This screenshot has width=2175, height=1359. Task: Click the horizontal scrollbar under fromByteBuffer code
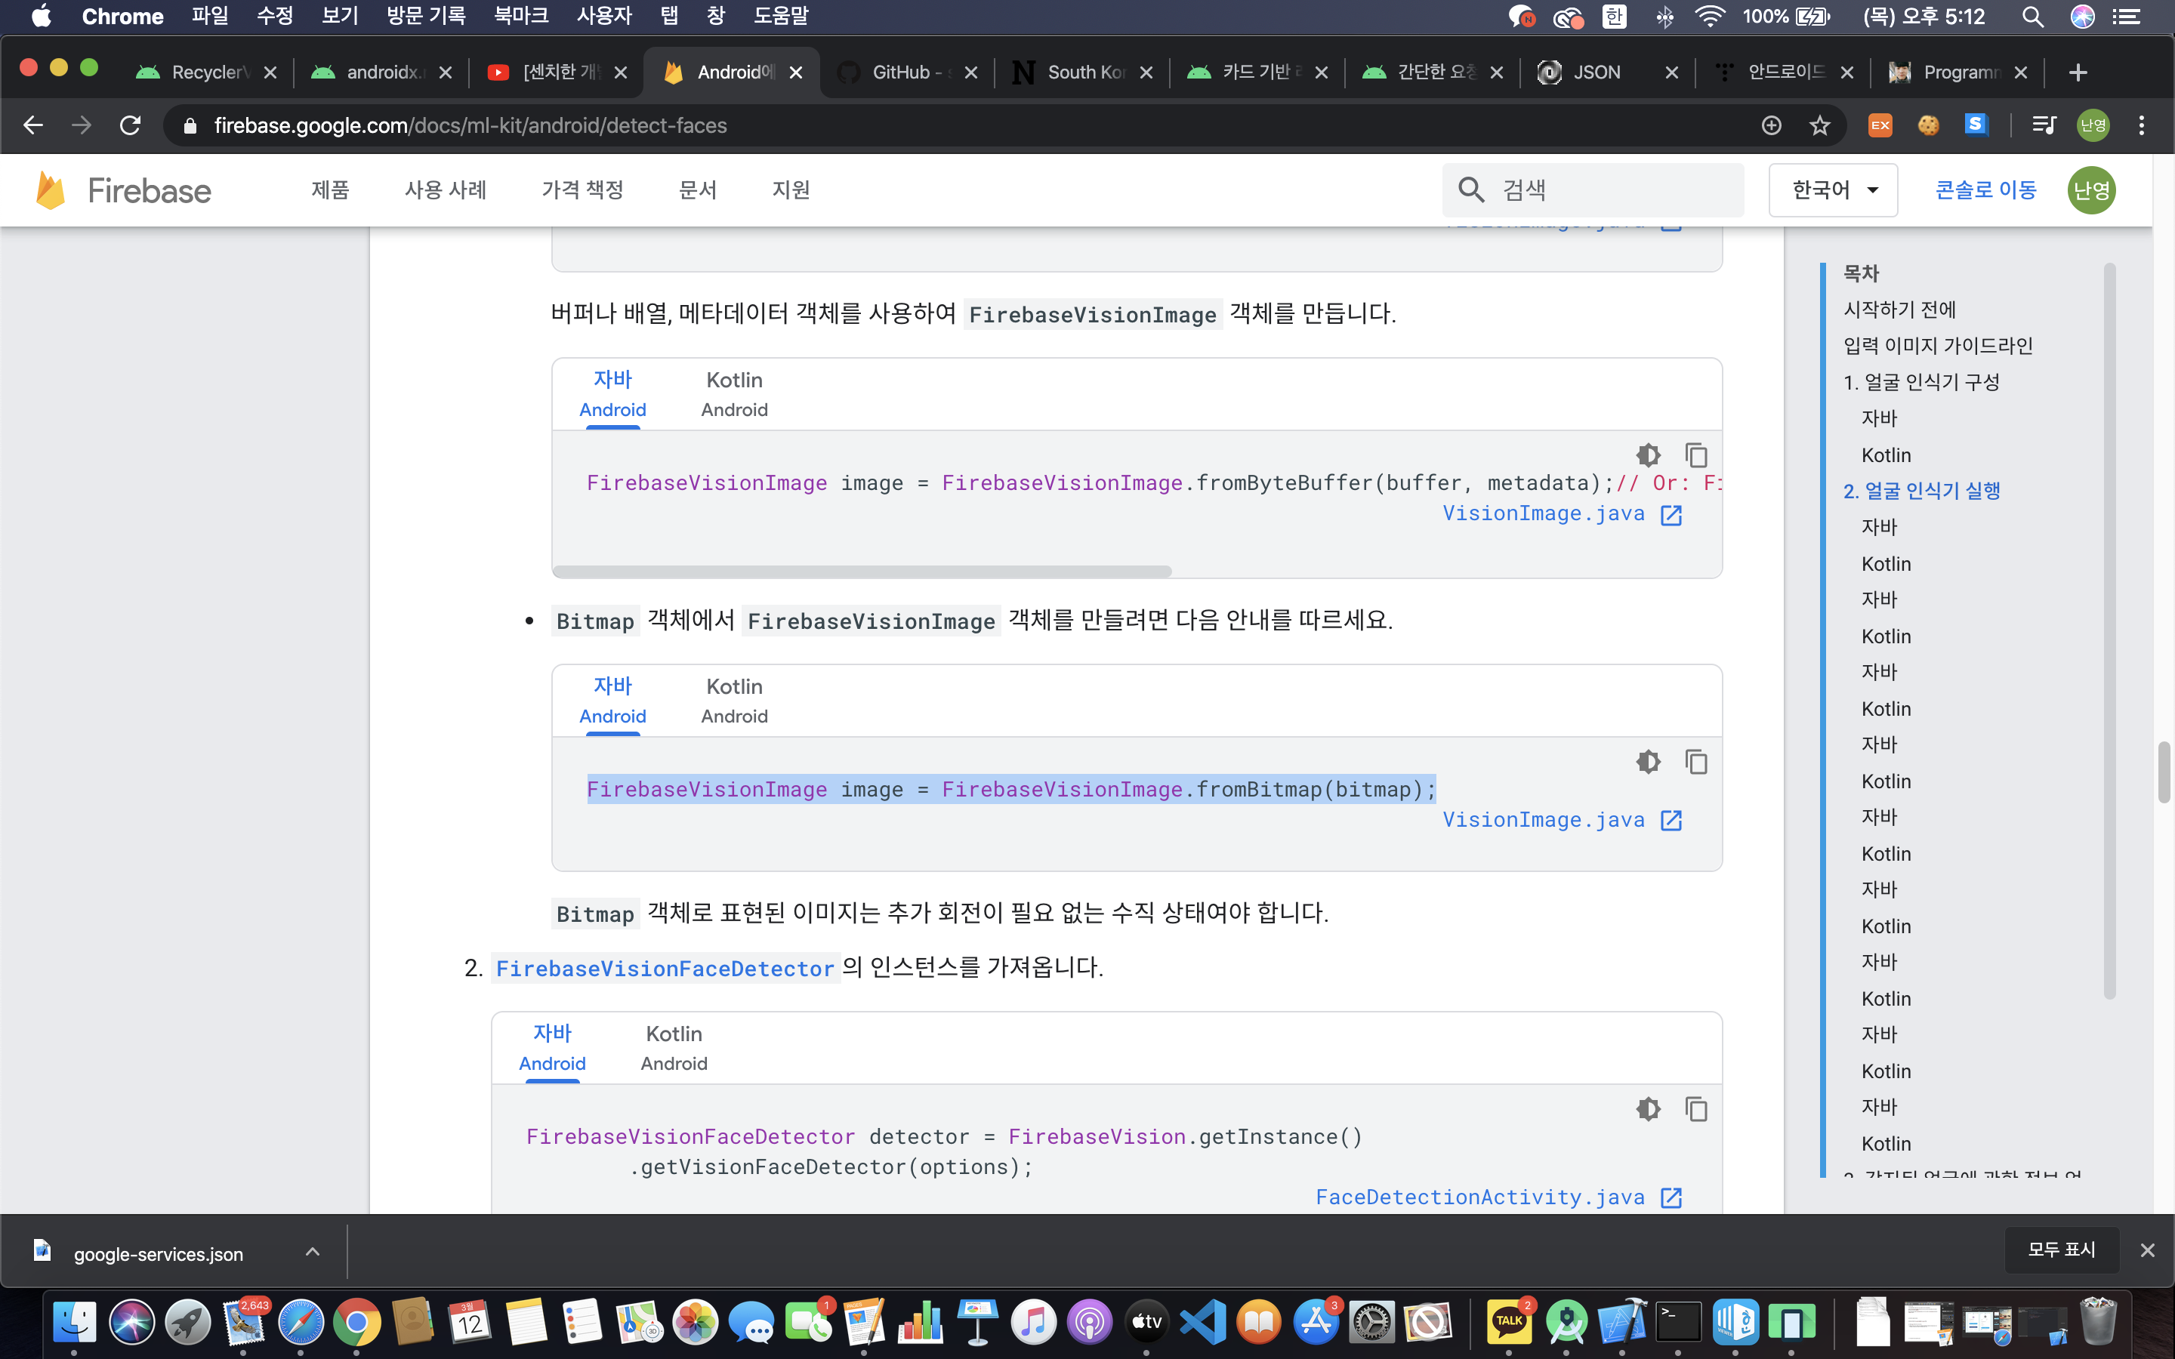(x=861, y=572)
